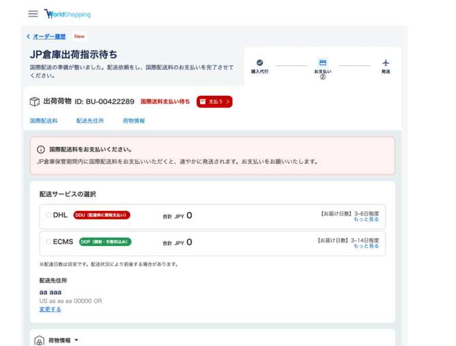Click the 荷物情報 section icon
Screen dimensions: 456x346
39,341
